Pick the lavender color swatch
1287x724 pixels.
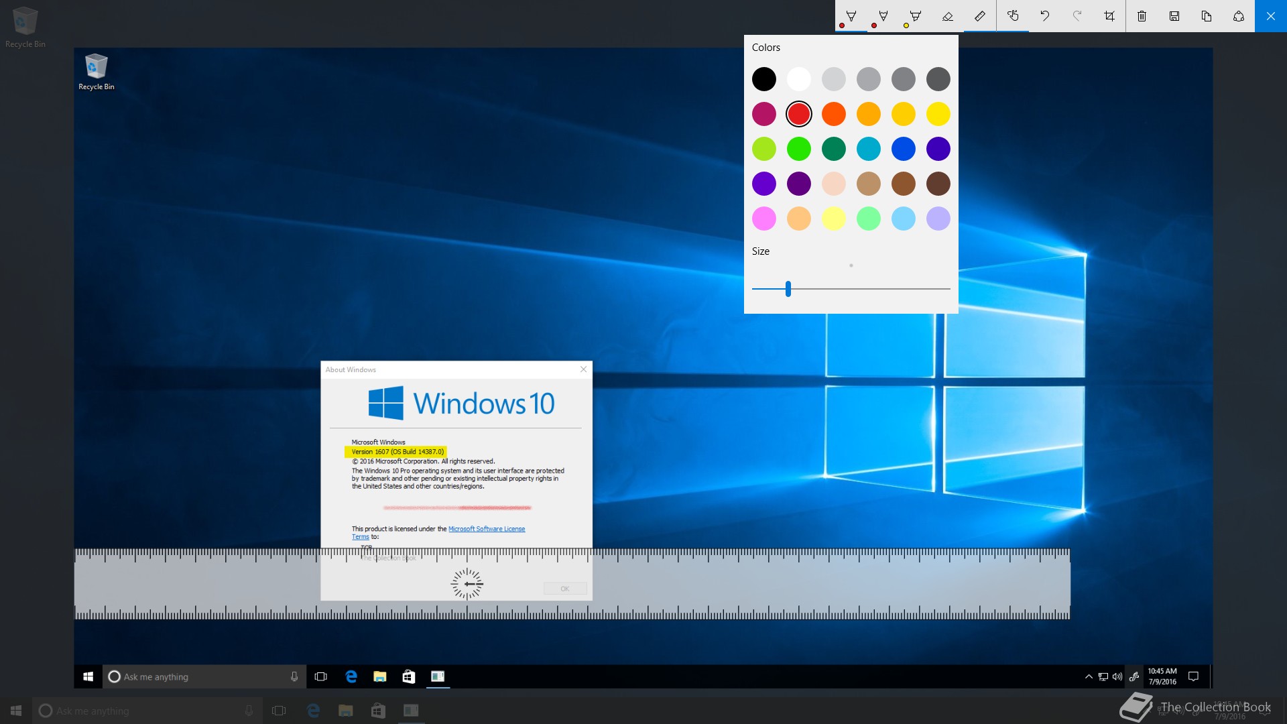click(938, 219)
